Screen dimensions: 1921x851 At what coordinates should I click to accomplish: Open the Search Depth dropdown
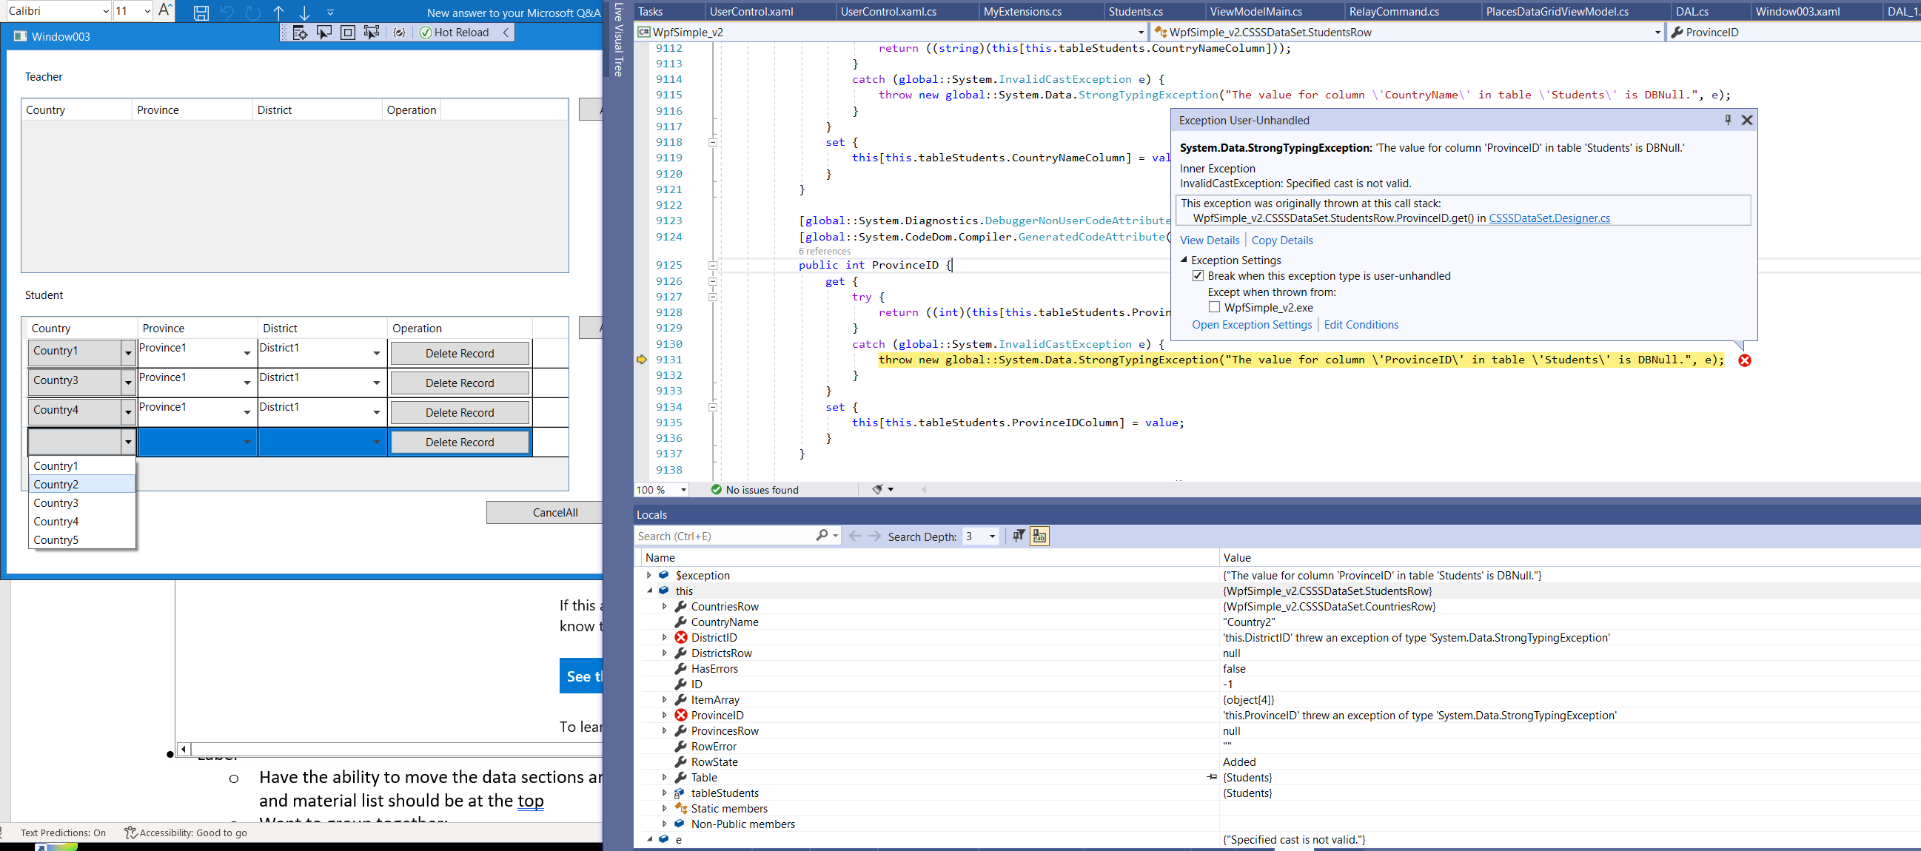coord(992,536)
